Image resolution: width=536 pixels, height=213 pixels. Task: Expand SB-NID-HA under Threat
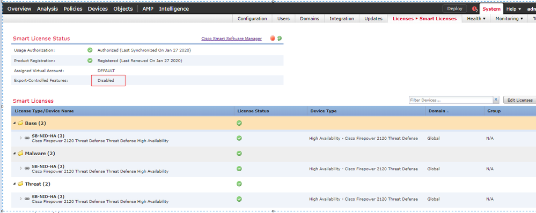(21, 199)
